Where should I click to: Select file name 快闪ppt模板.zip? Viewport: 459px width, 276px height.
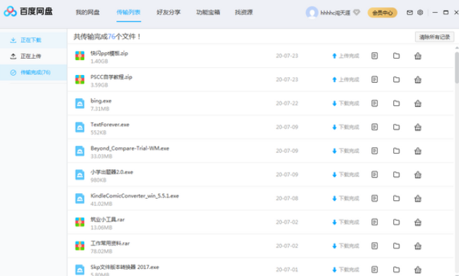coord(109,53)
